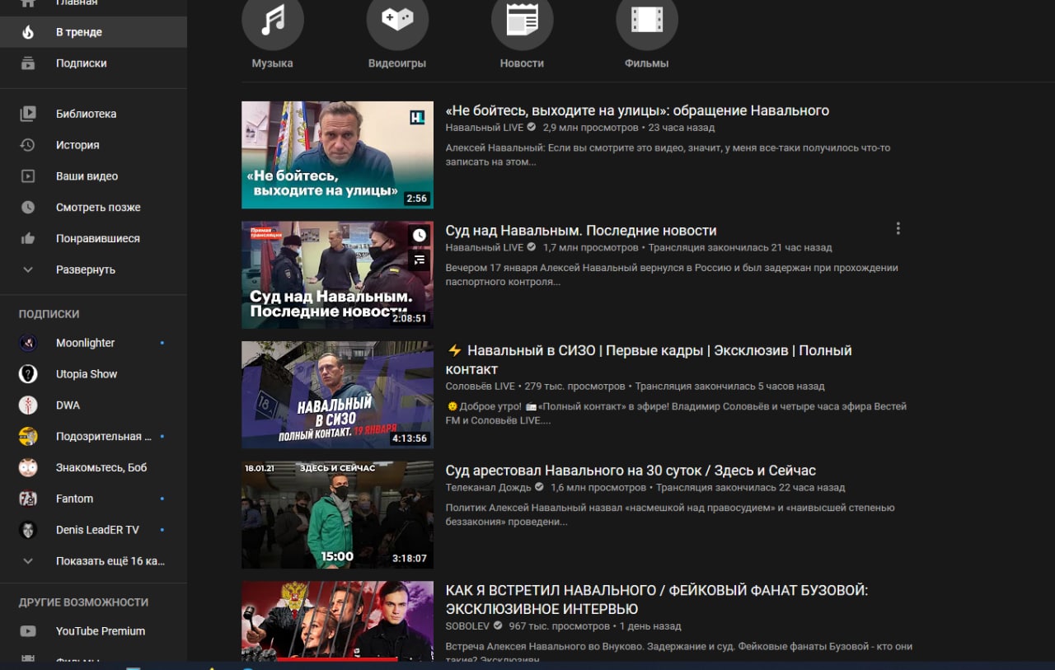
Task: Open title КАК Я ВСТРЕТИЛ НАВАЛЬНОГО
Action: click(657, 600)
